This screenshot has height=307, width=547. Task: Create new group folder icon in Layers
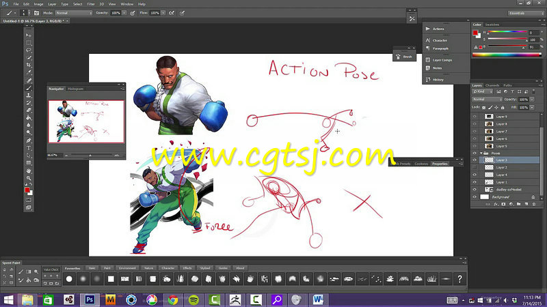click(519, 204)
